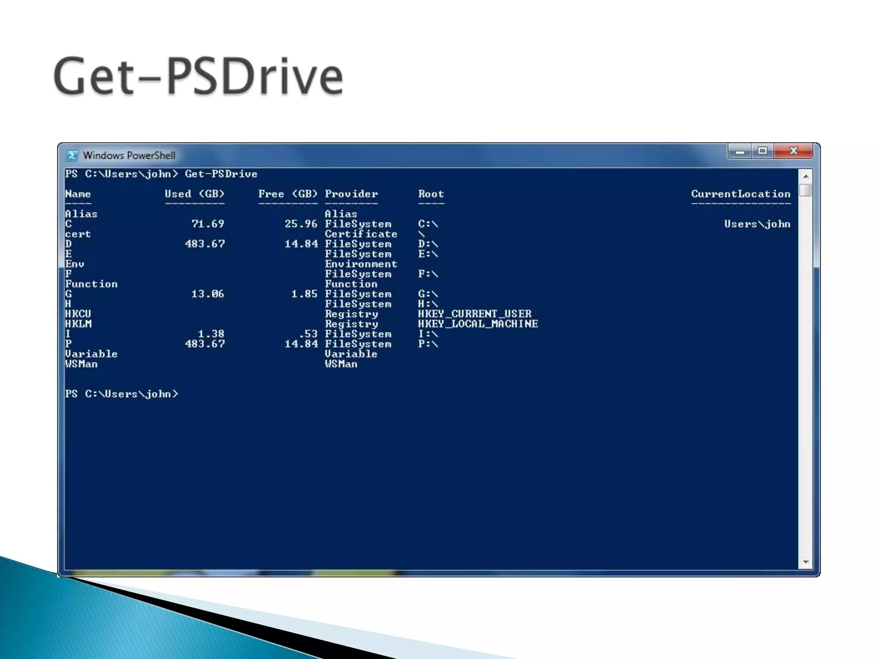Click the CurrentLocation column header
Viewport: 878px width, 659px height.
pos(741,194)
